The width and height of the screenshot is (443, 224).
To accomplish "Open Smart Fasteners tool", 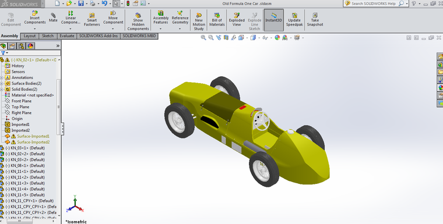I will [92, 19].
